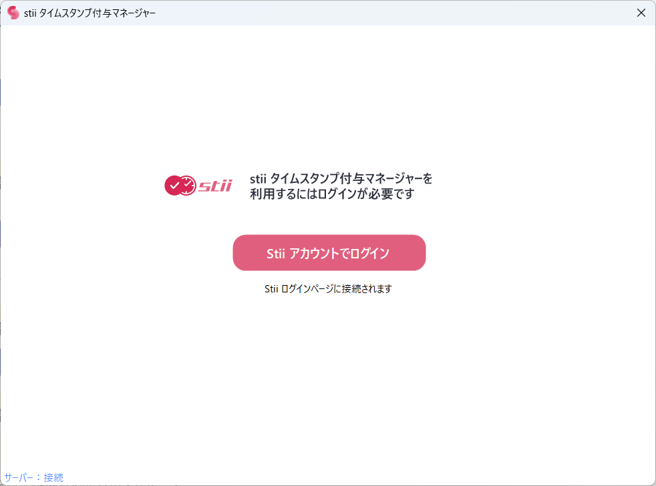Screen dimensions: 656x486
Task: Click the 'ログインが必要です' message heading
Action: coord(341,186)
